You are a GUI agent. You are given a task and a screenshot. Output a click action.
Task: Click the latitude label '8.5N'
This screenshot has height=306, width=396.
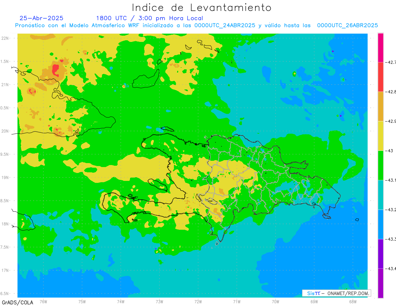[x=5, y=201]
